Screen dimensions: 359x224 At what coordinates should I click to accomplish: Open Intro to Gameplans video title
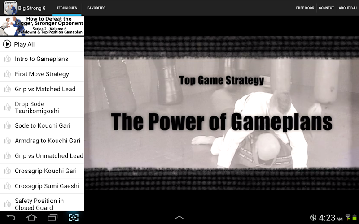tap(41, 59)
